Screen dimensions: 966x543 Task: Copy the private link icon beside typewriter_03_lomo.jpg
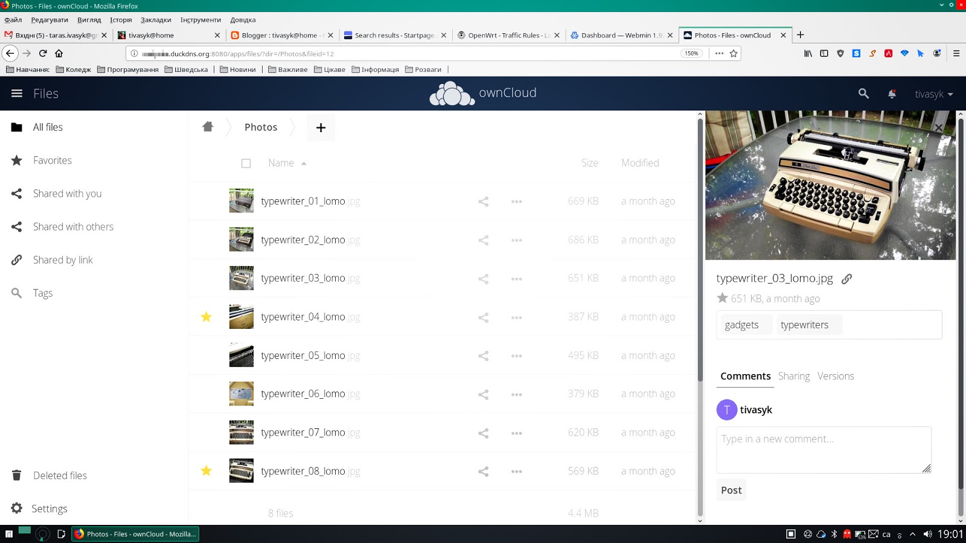coord(846,279)
